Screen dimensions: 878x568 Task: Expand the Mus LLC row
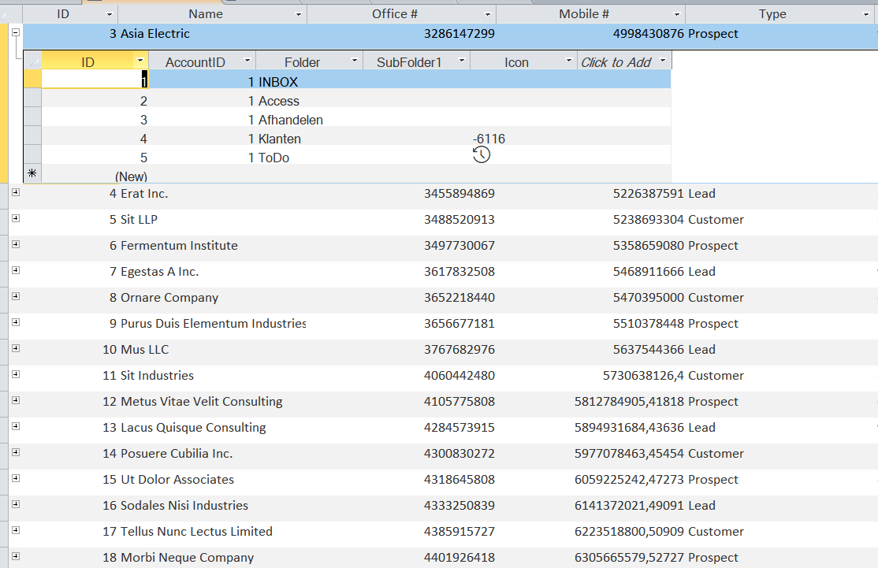(x=16, y=349)
